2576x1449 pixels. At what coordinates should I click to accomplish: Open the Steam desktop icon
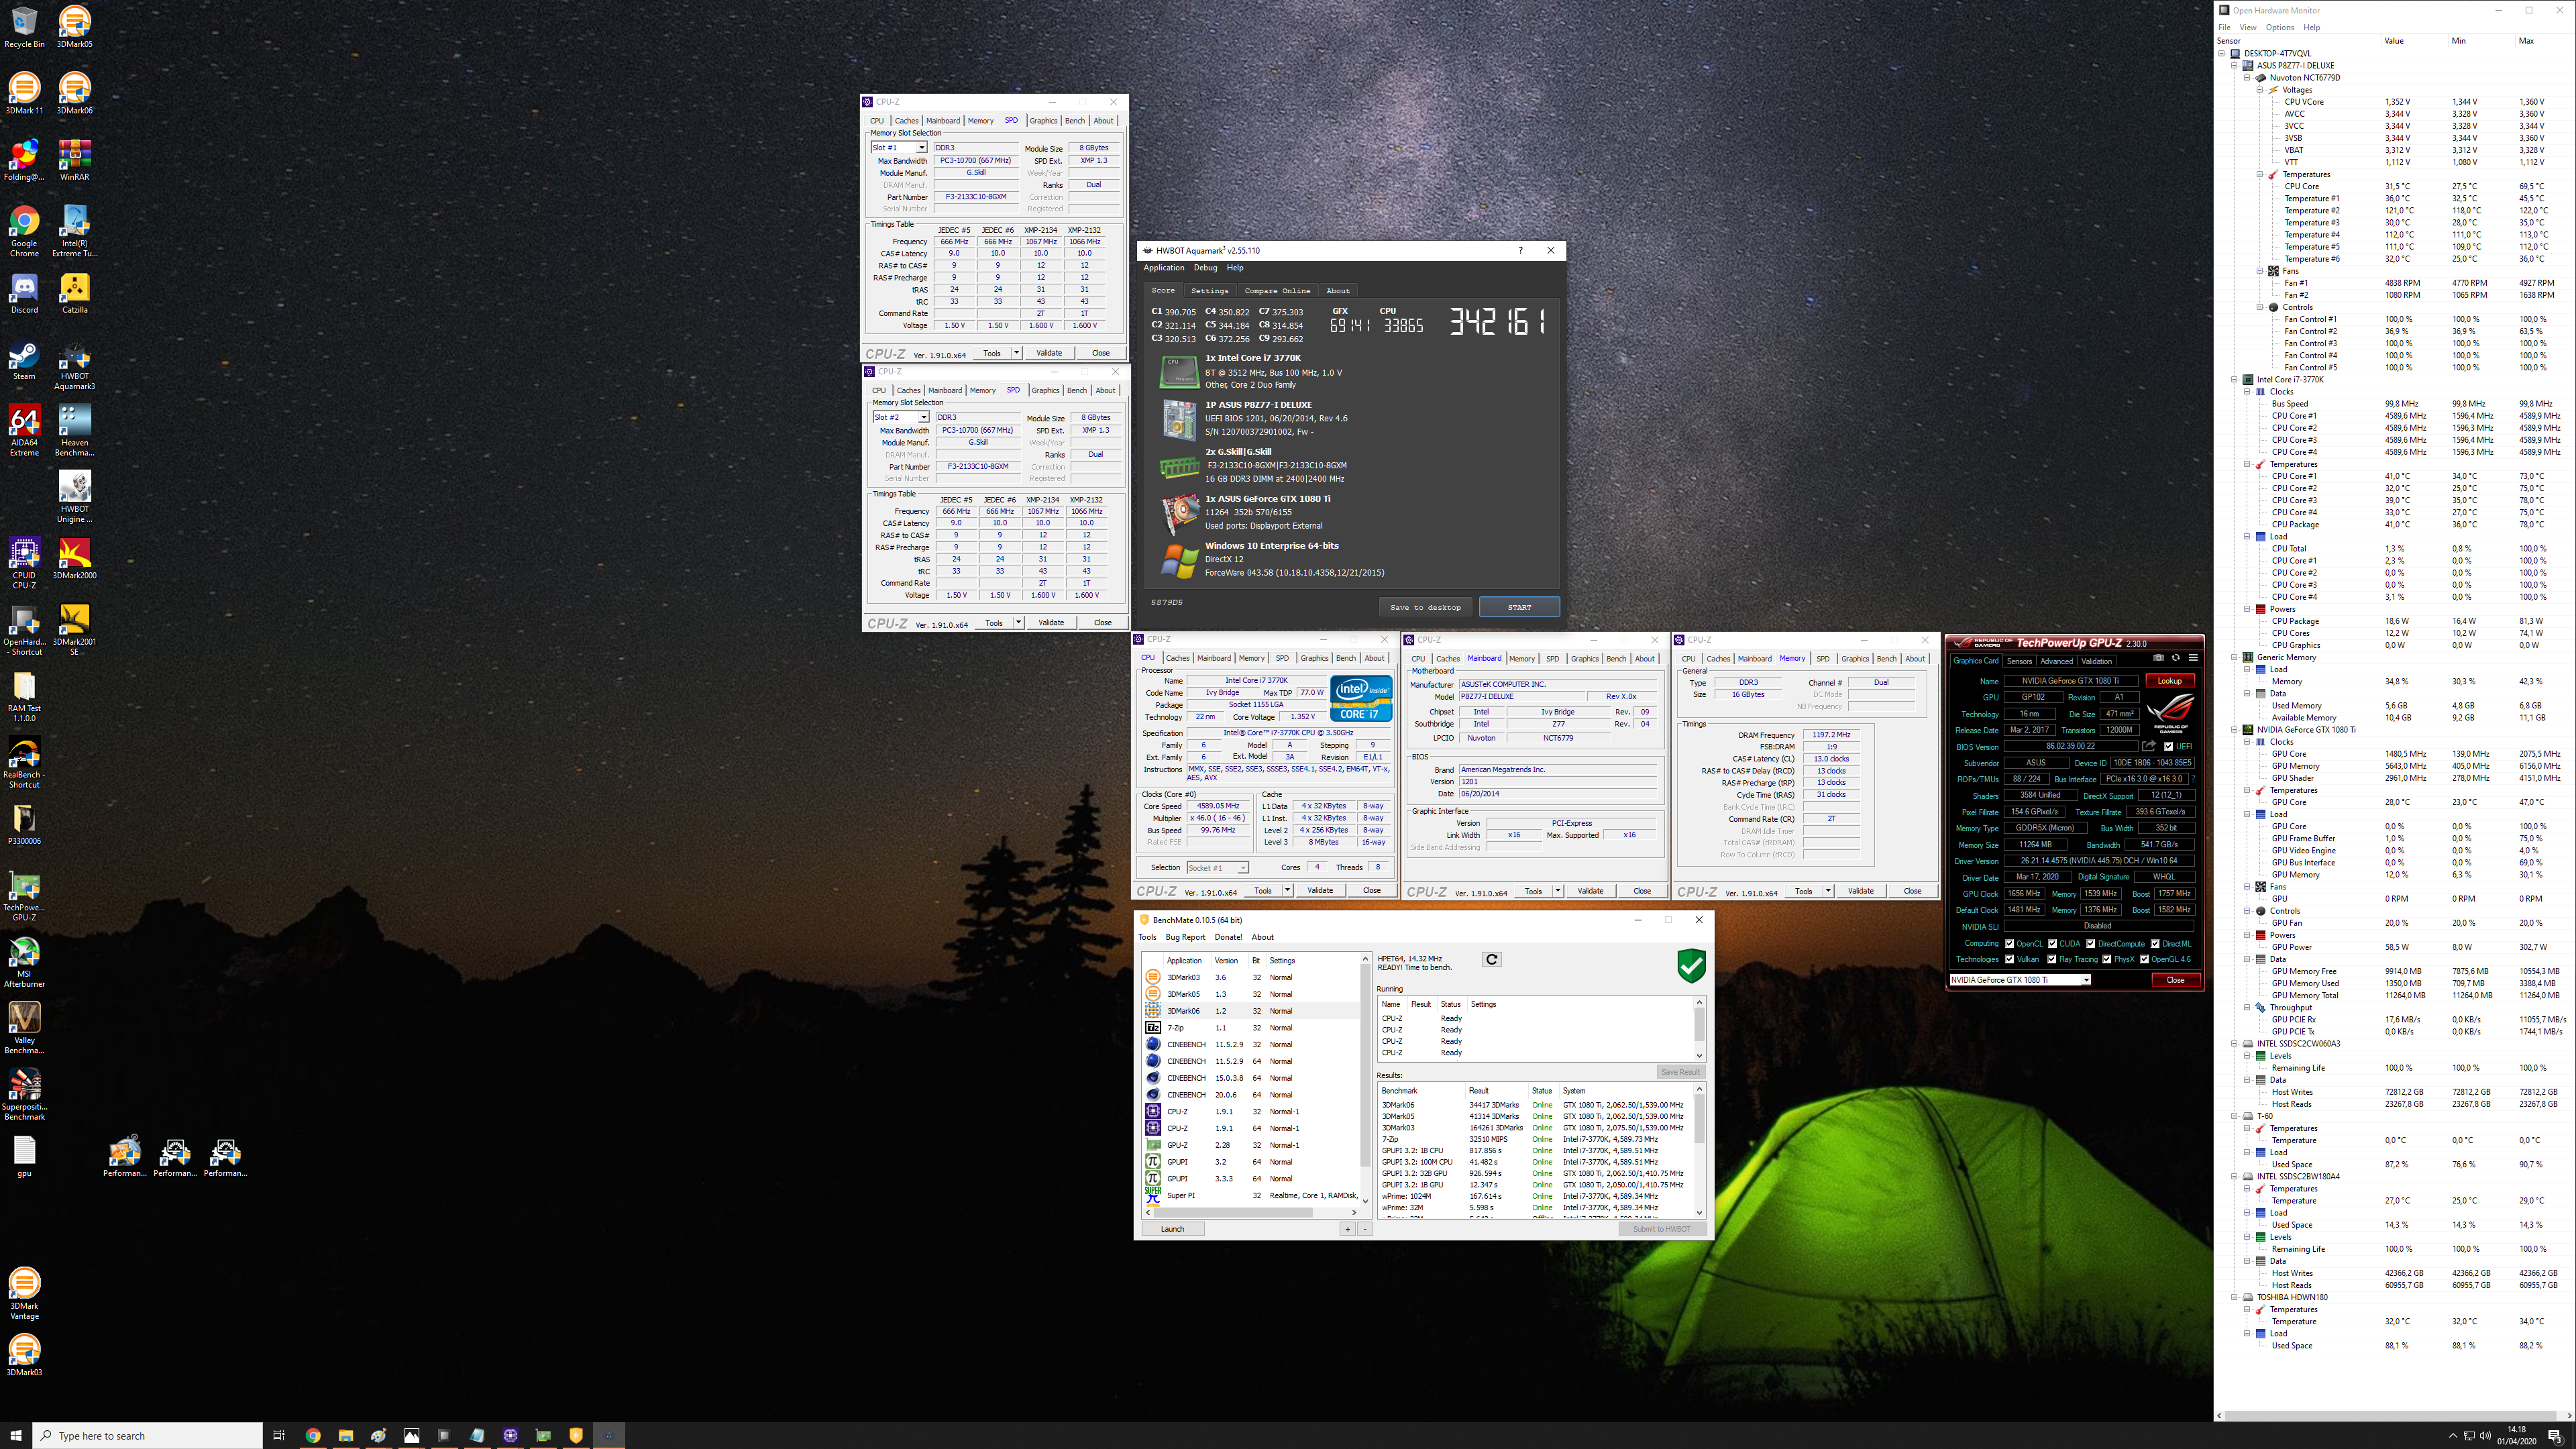[24, 360]
